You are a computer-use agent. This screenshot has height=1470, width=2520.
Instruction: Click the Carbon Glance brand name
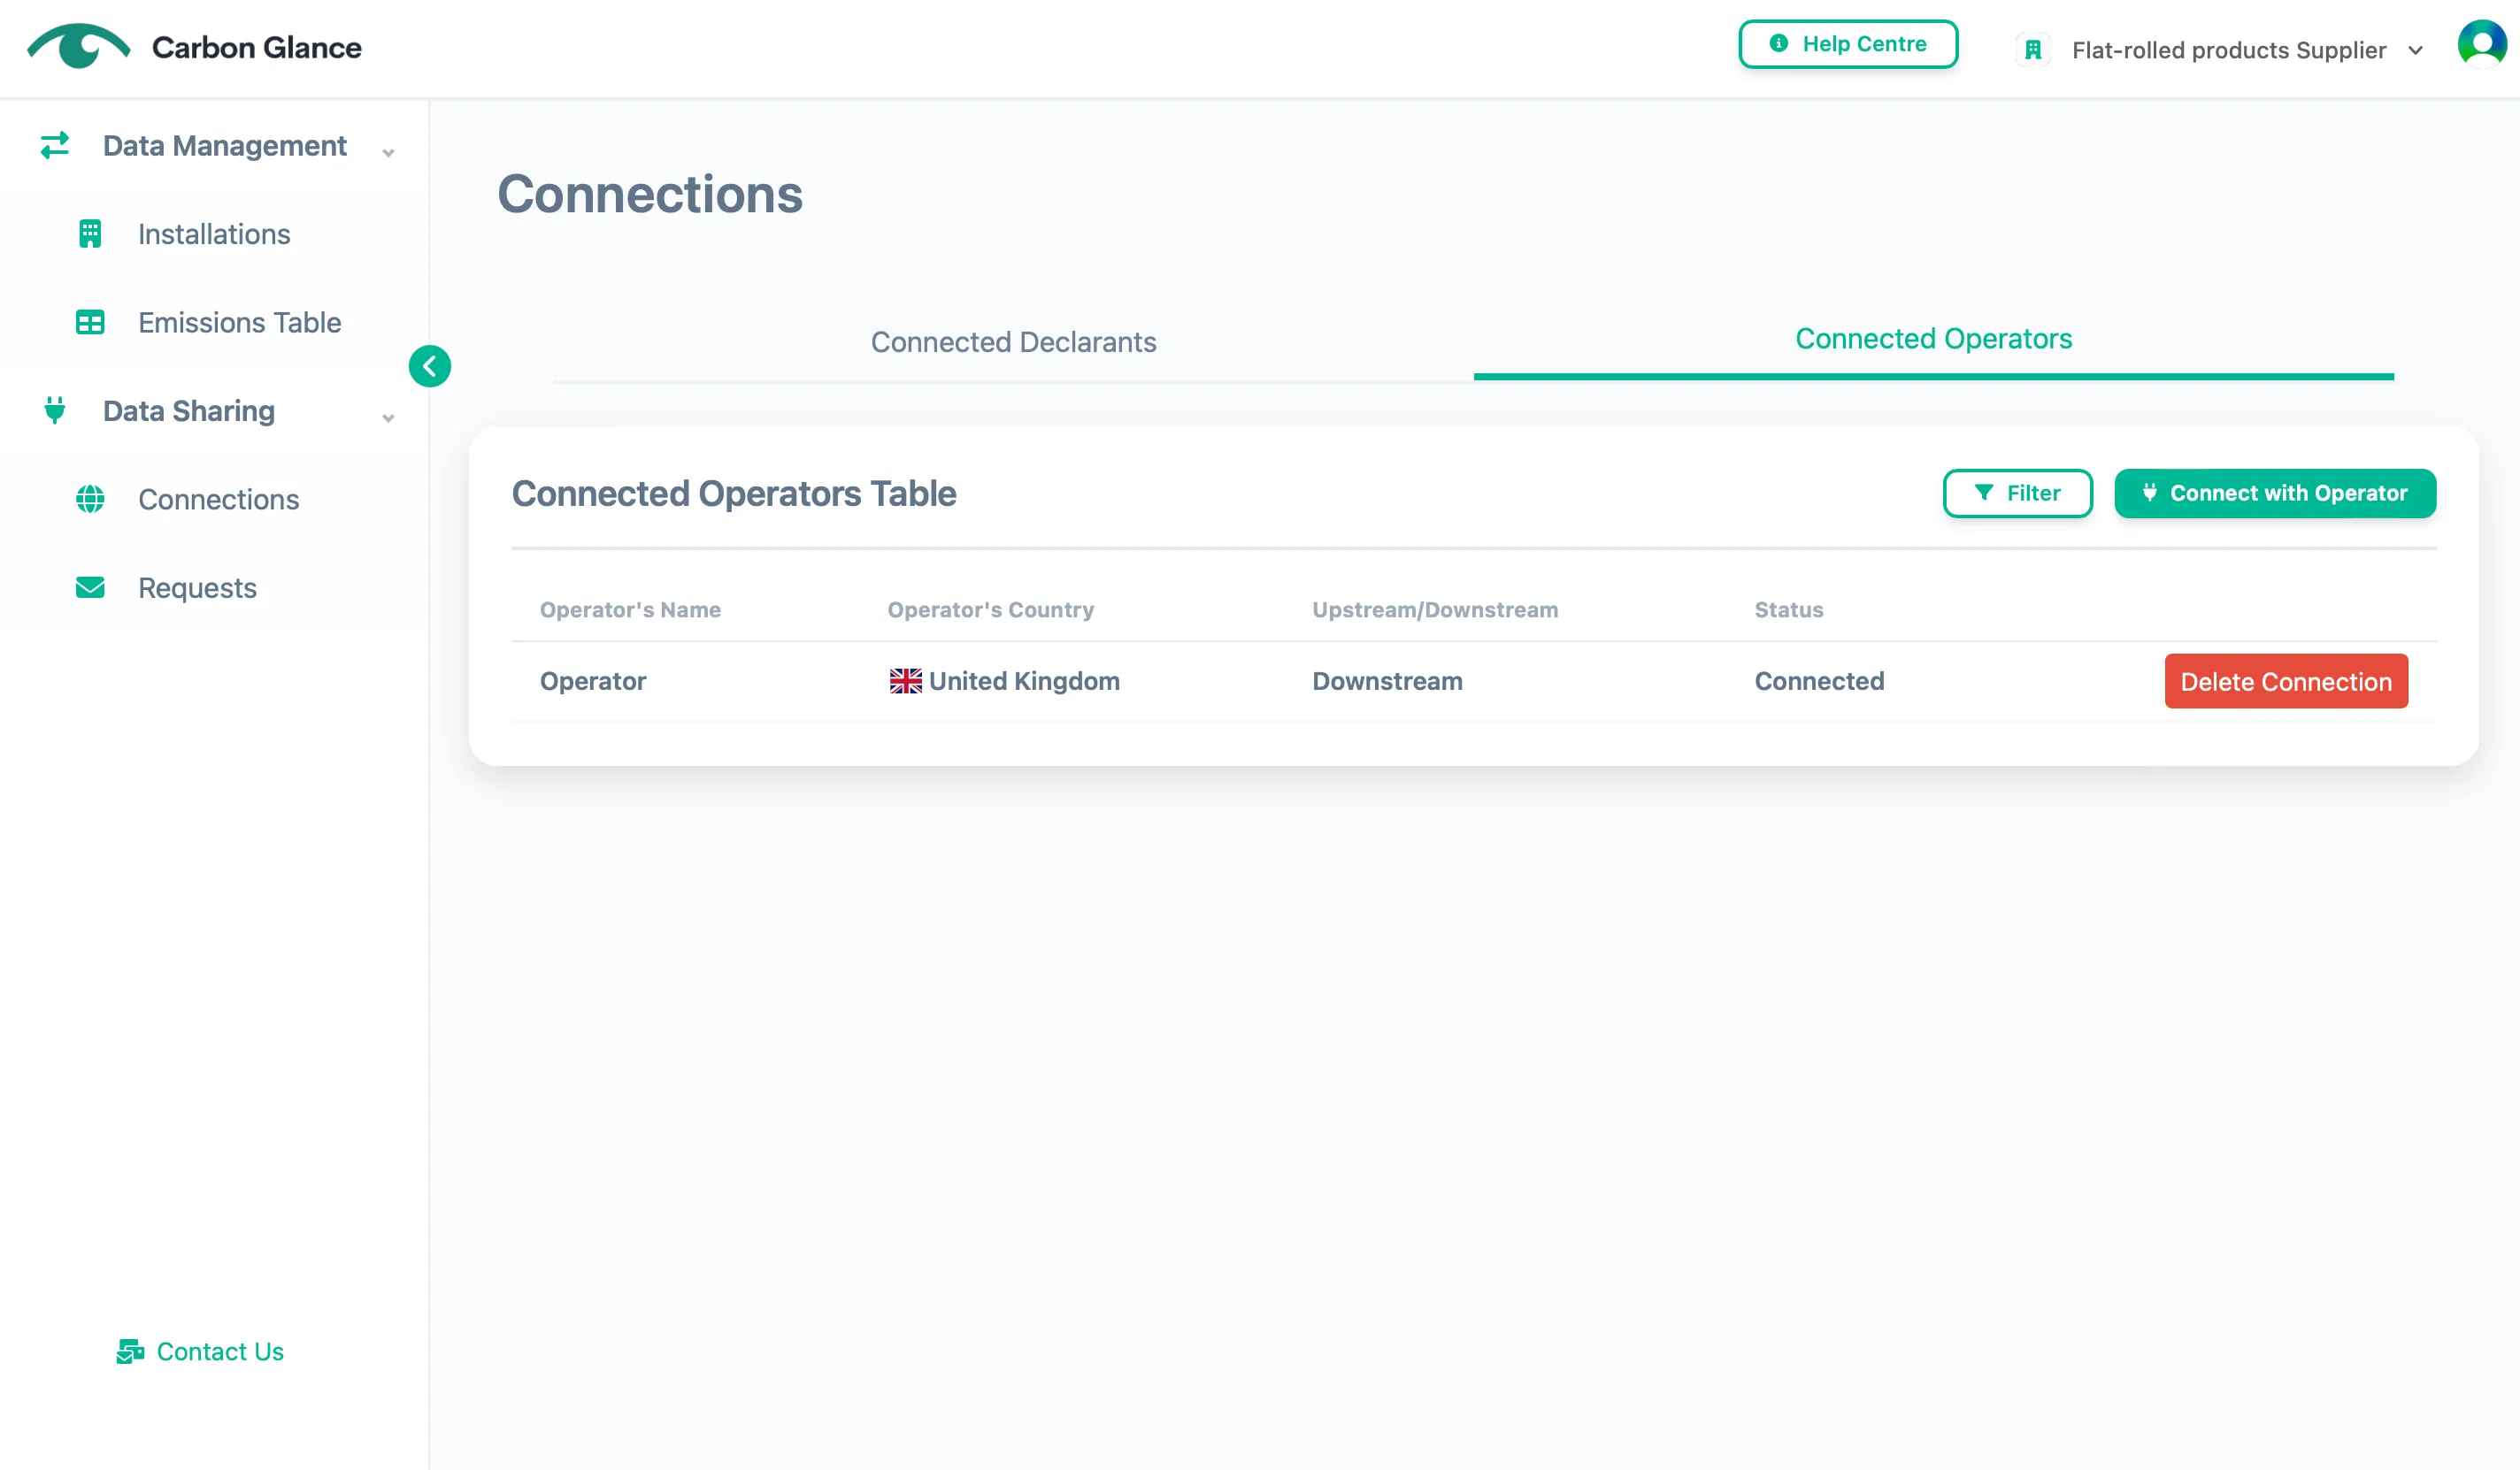[257, 48]
